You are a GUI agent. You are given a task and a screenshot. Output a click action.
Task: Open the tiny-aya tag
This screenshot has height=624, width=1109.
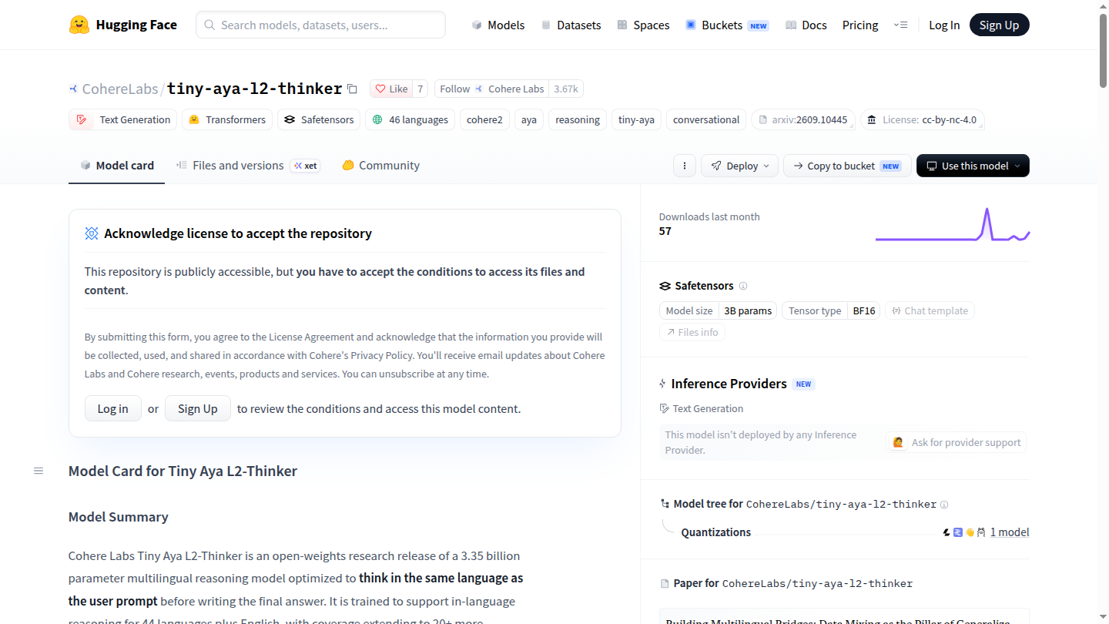click(636, 119)
